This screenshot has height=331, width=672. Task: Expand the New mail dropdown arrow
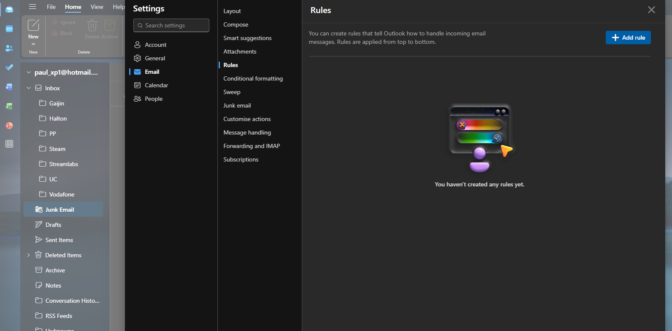[x=33, y=44]
